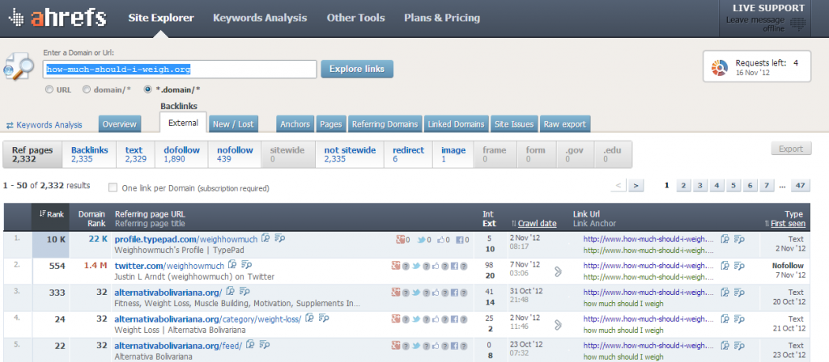Click the Requests left usage chart icon
The image size is (829, 362).
[x=720, y=66]
